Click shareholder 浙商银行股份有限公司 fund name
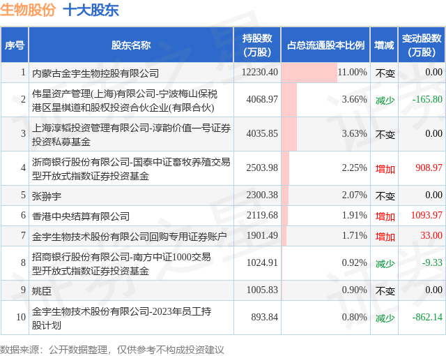Screen dimensions: 446x356 point(131,169)
